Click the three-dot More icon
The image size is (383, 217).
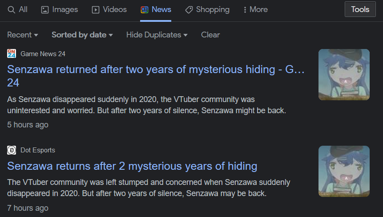point(245,9)
